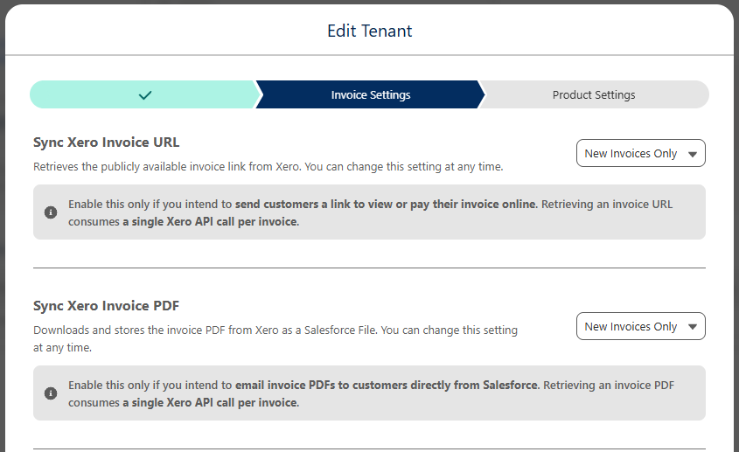Click the info icon in the invoice PDF notice

tap(51, 393)
